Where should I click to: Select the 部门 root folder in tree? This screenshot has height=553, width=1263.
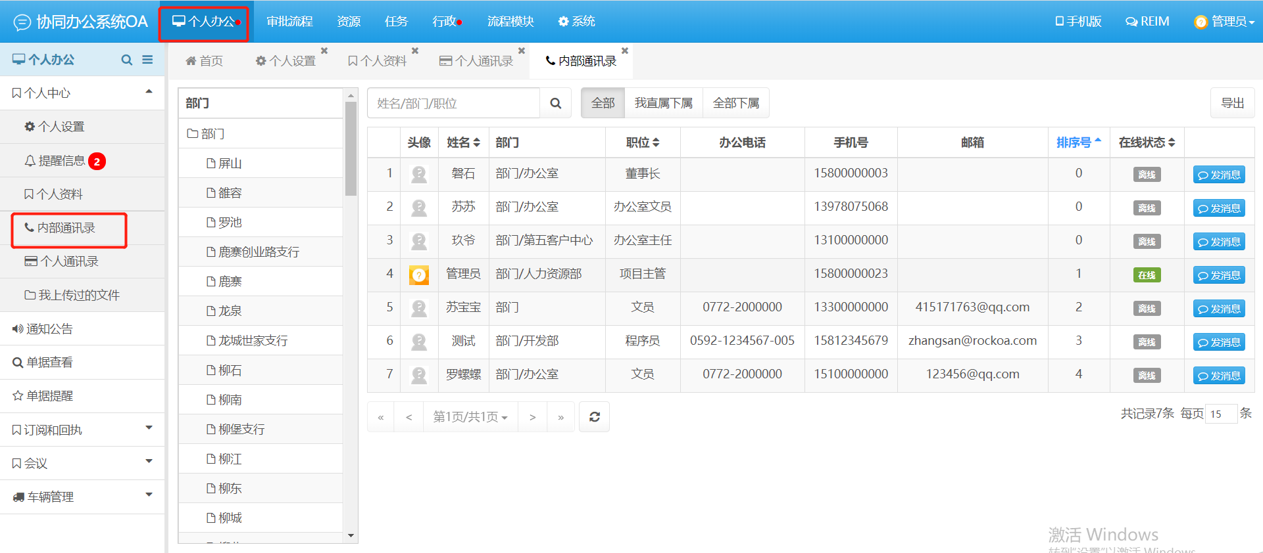coord(260,134)
